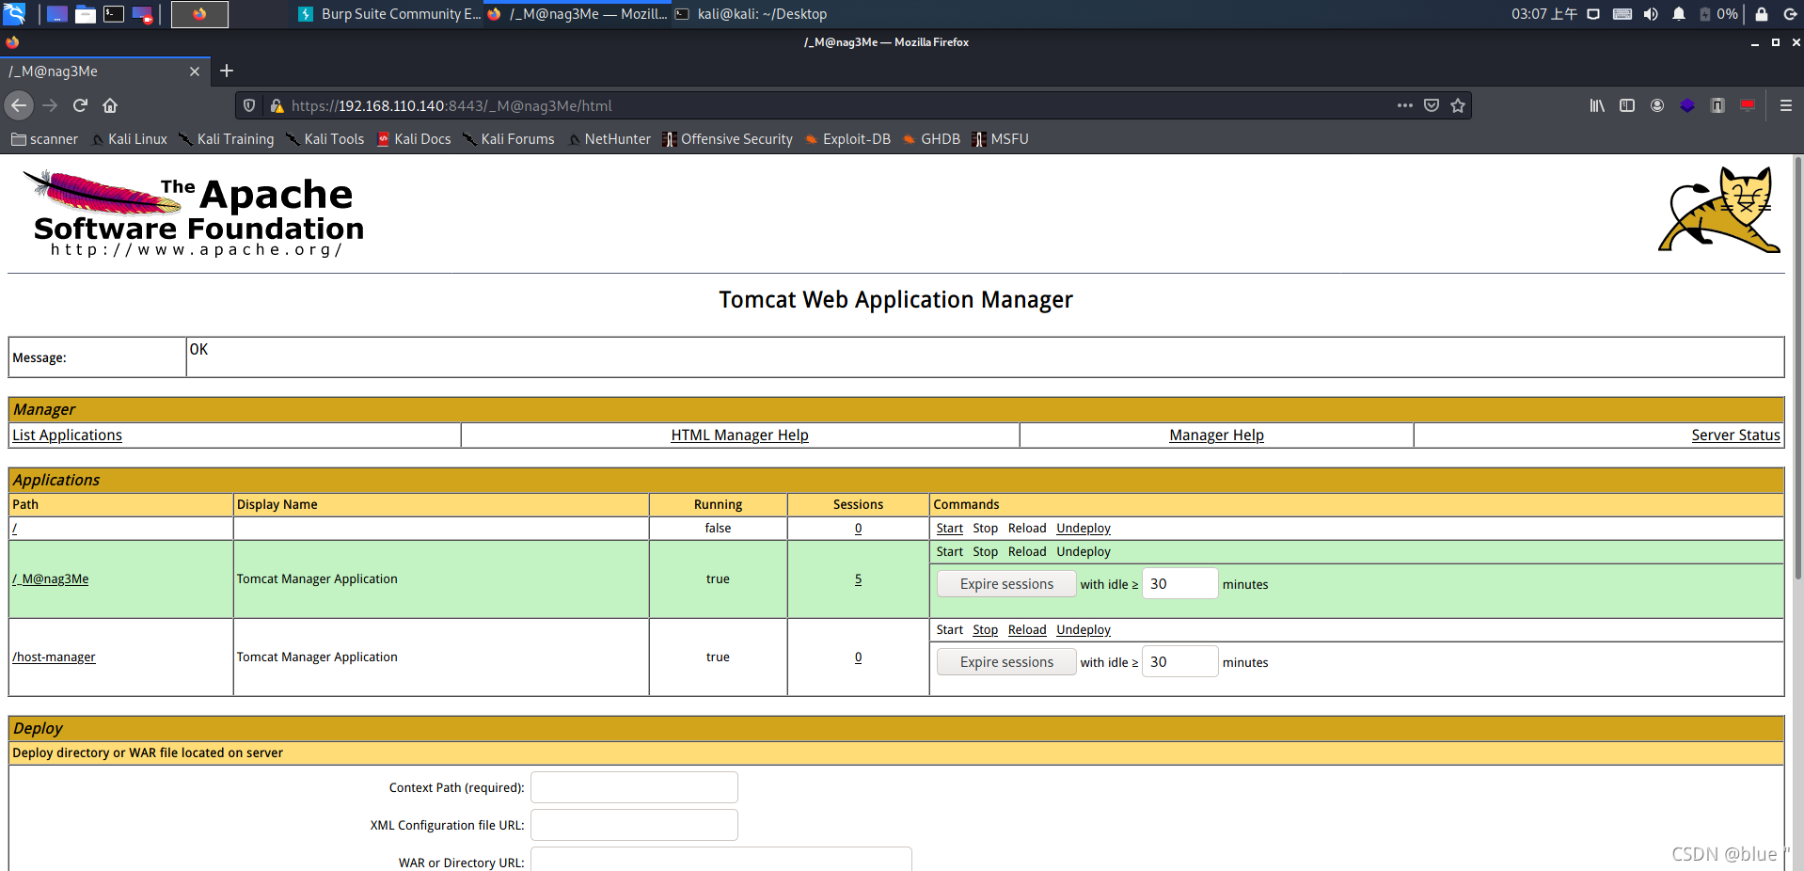
Task: Open the Server Status link
Action: tap(1735, 435)
